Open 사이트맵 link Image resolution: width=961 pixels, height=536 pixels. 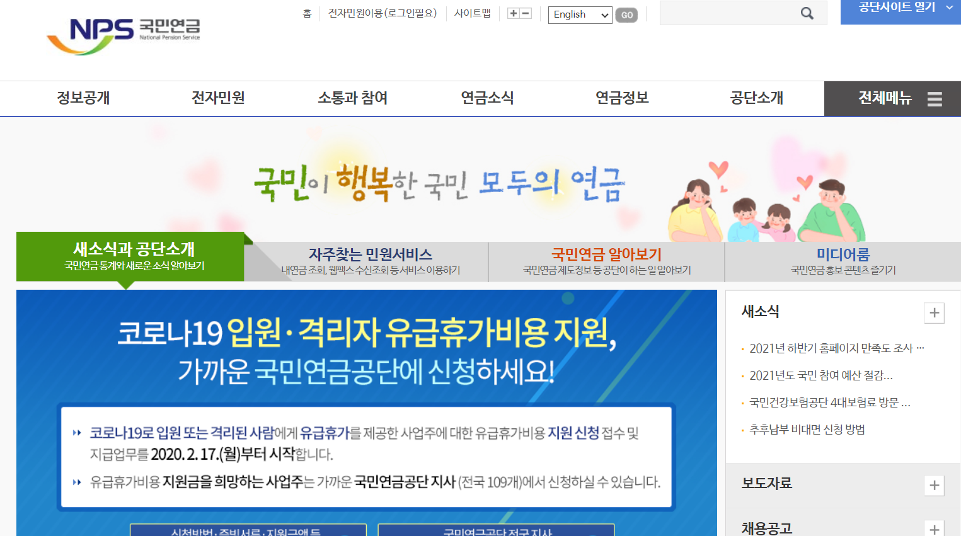tap(473, 13)
